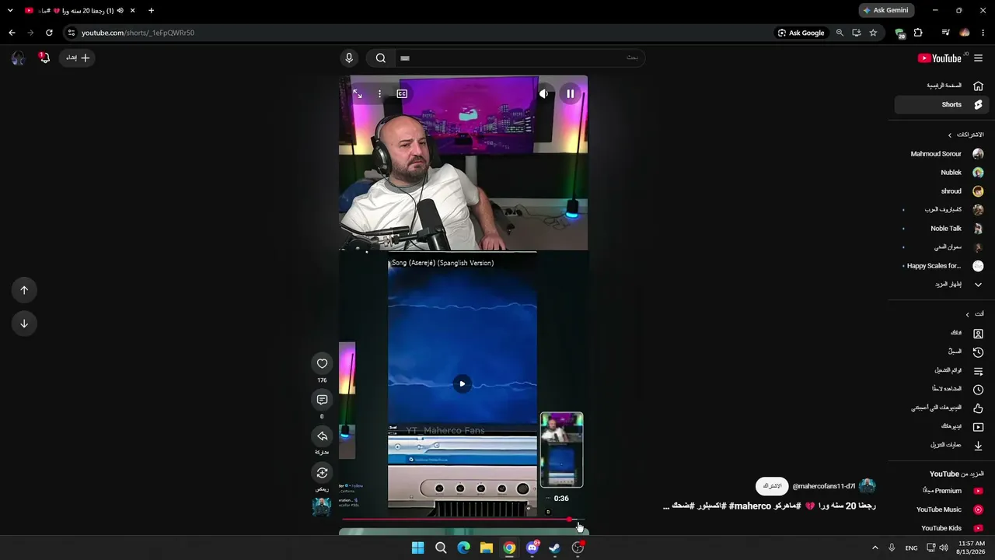Screen dimensions: 995x560
Task: Expand the Short to fullscreen
Action: point(358,94)
